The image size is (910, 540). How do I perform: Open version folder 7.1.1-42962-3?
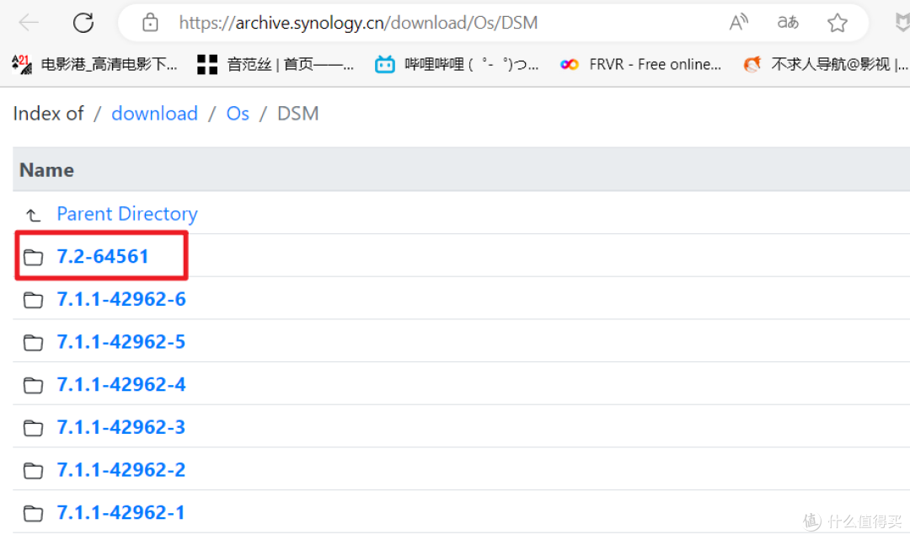click(121, 427)
